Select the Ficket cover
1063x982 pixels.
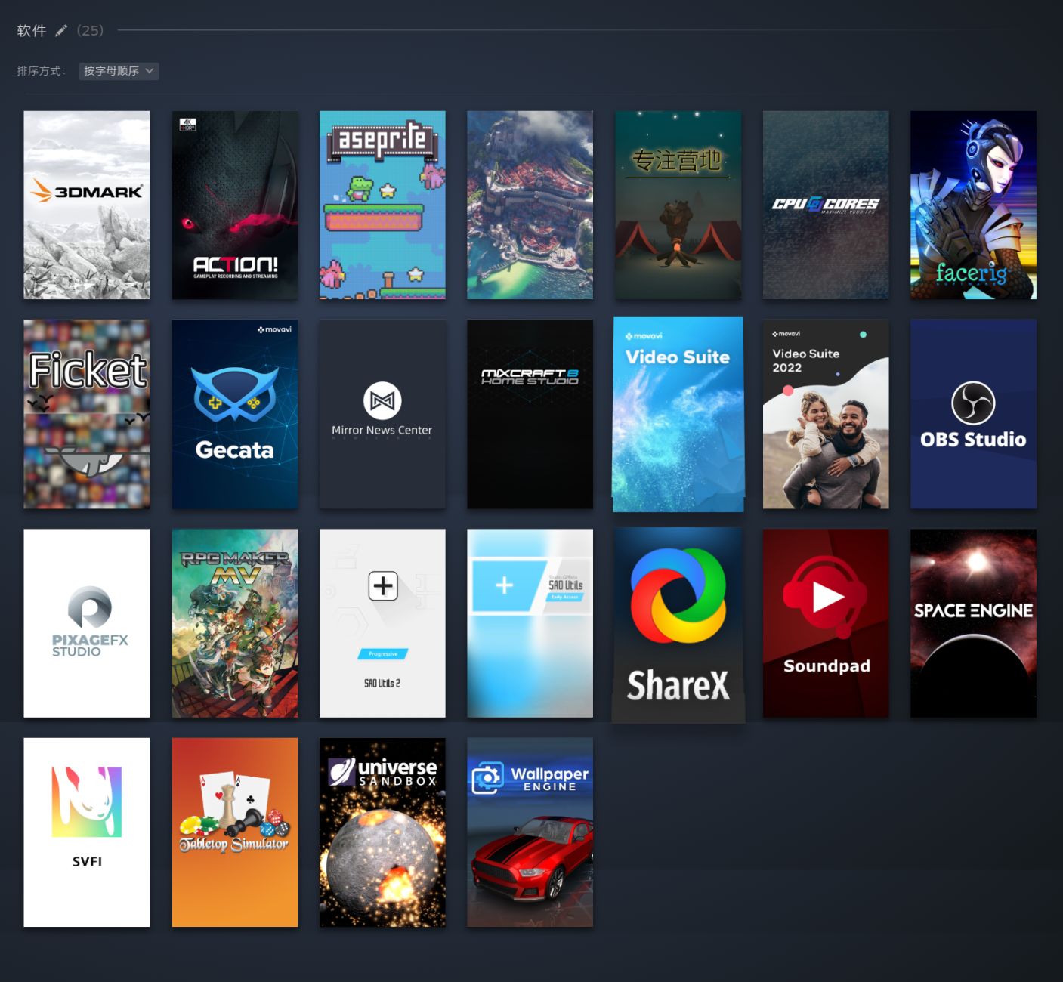(x=87, y=414)
